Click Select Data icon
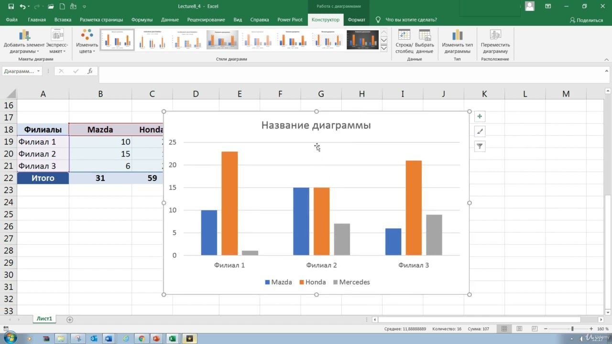612x344 pixels. [425, 35]
